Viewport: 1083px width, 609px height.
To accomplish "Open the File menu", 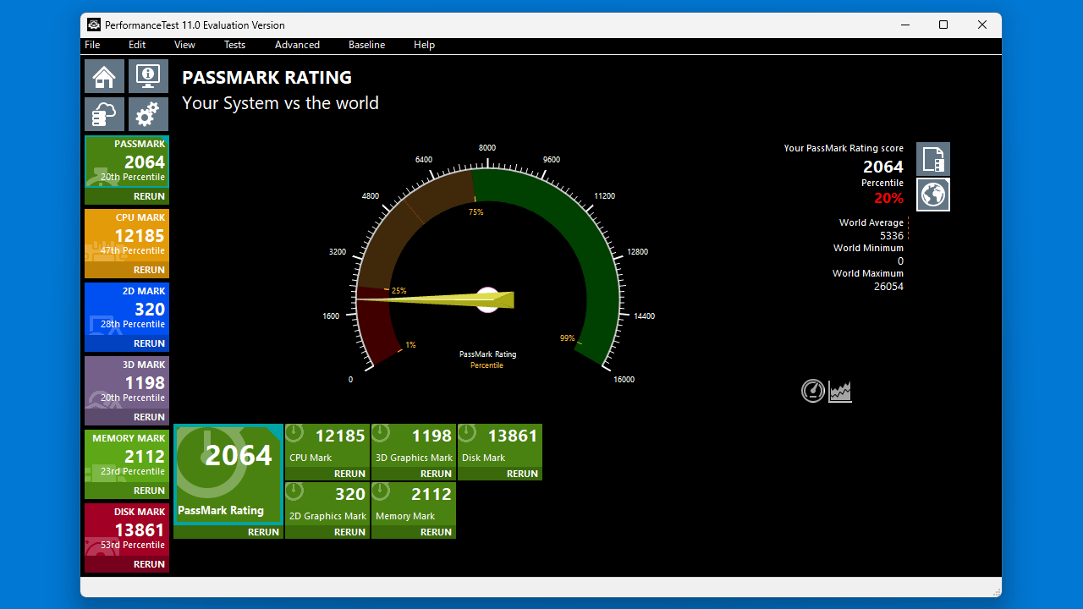I will point(92,45).
